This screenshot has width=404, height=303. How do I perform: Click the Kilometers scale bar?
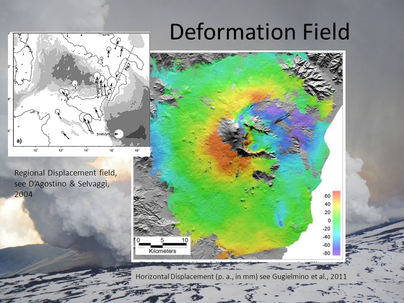pyautogui.click(x=163, y=245)
